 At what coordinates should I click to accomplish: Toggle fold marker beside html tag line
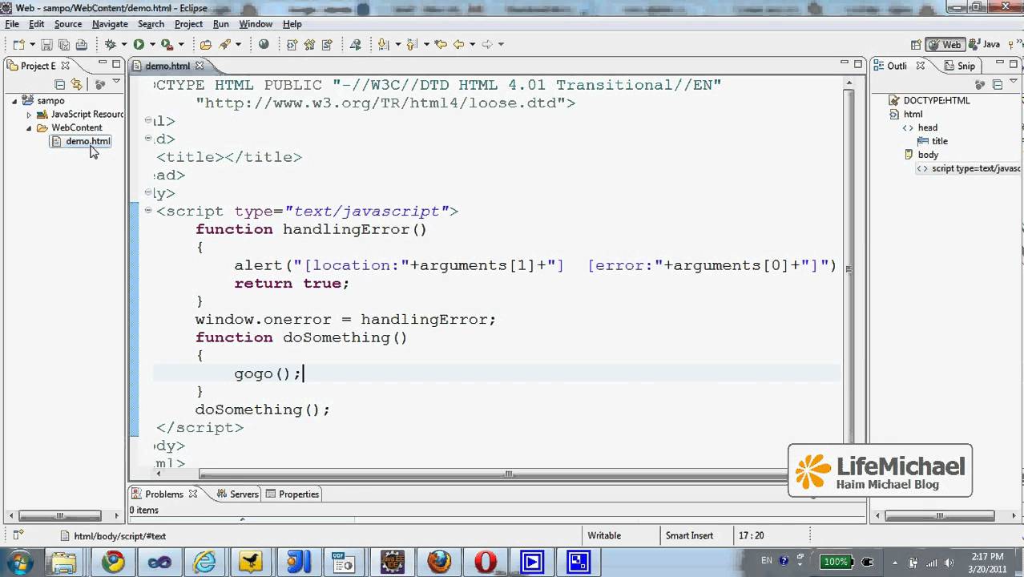[148, 120]
